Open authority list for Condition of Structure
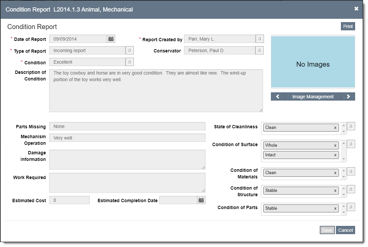Viewport: 368px width, 247px height. 351,189
